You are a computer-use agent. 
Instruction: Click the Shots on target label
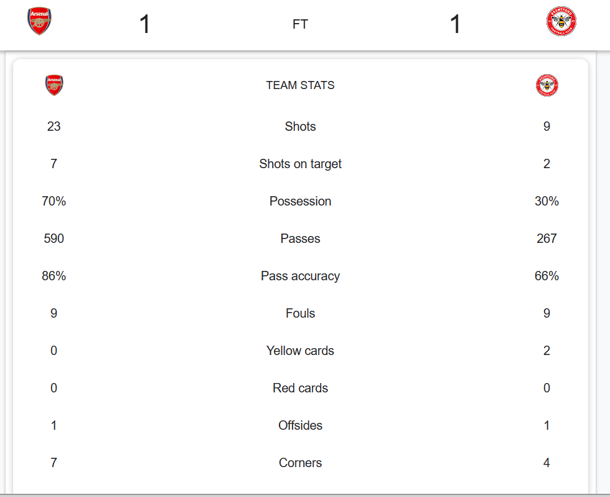pos(300,164)
